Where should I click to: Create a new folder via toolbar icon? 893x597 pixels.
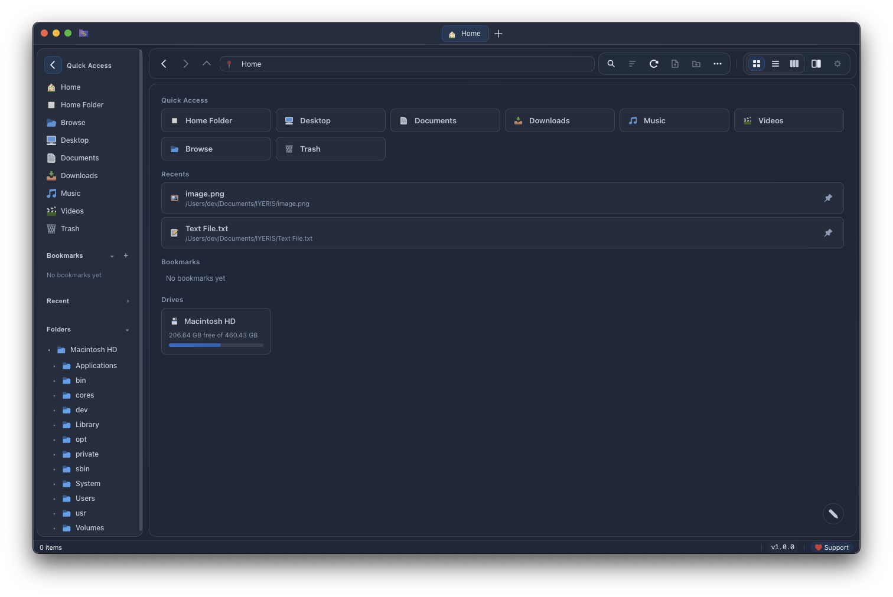tap(696, 64)
